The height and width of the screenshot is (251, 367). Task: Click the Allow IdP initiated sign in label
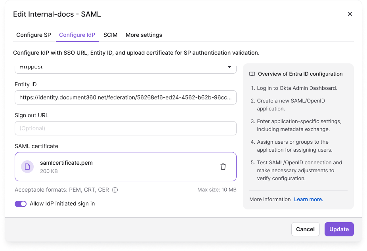(x=62, y=203)
